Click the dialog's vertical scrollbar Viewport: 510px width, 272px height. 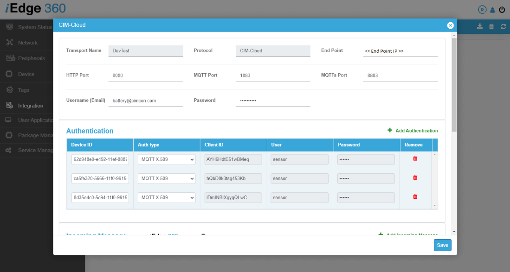(x=454, y=83)
